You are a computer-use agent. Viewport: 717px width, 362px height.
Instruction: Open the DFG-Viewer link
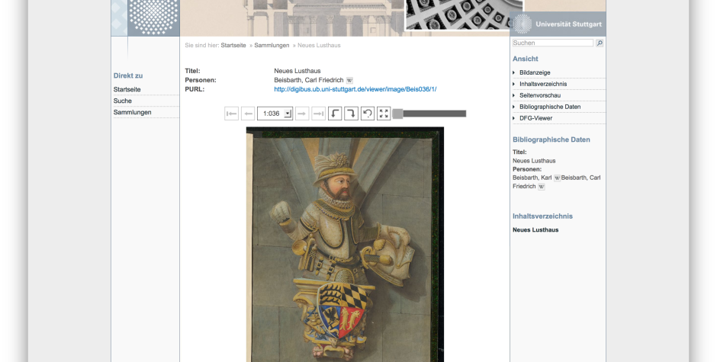click(535, 118)
